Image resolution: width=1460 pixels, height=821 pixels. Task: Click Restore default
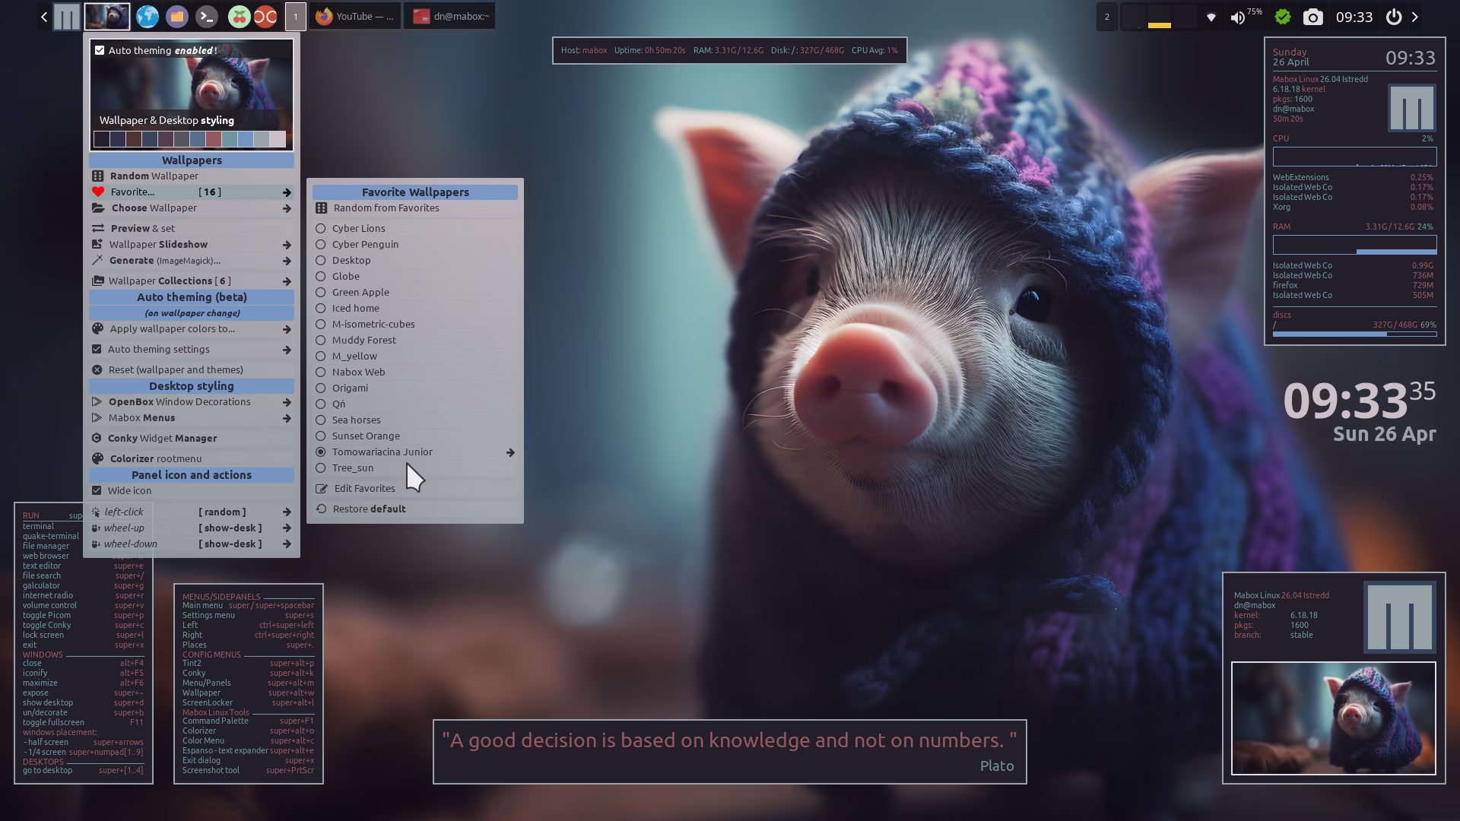(x=369, y=509)
